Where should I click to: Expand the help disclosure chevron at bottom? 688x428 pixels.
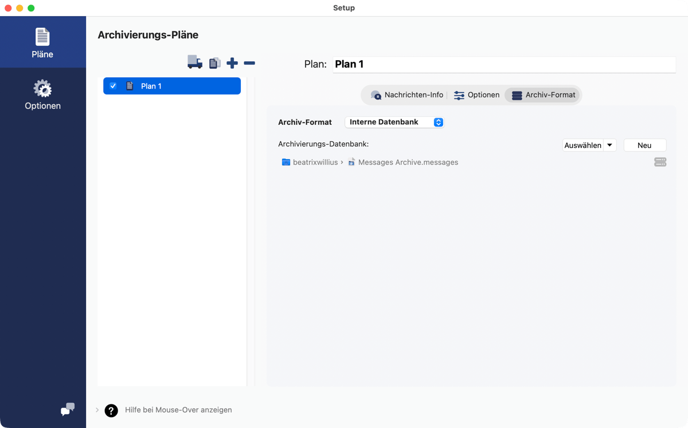[97, 410]
